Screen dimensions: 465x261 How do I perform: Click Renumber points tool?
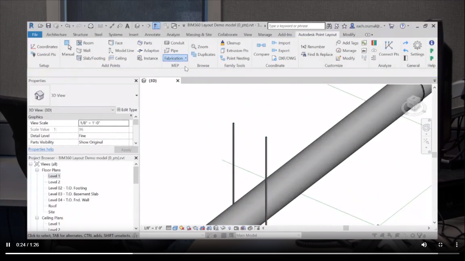313,47
